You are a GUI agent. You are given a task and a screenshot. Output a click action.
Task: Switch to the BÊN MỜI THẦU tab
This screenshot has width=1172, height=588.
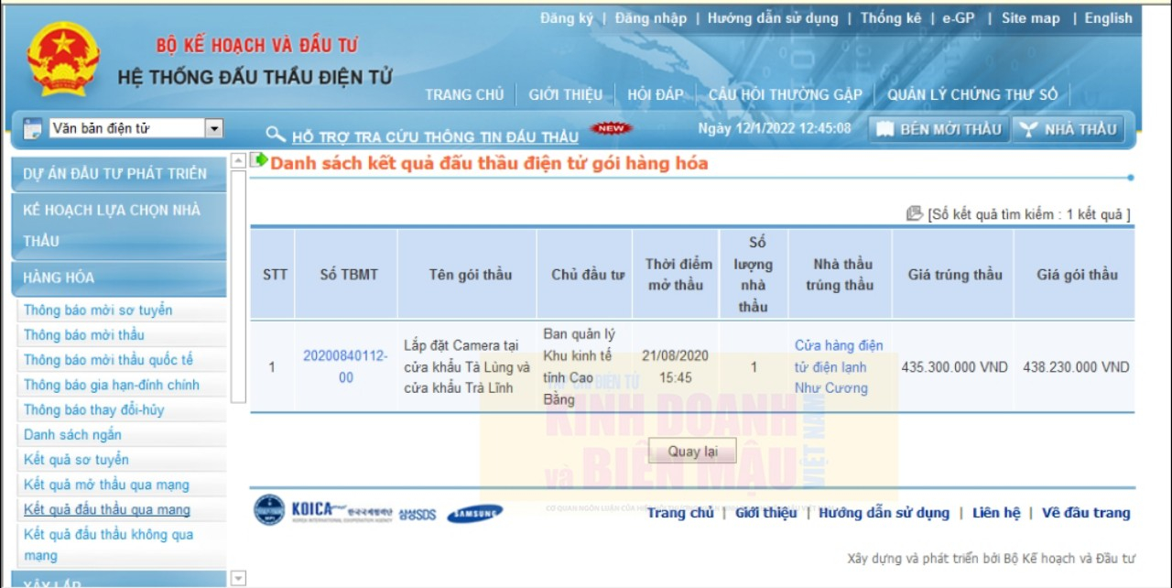tap(939, 129)
